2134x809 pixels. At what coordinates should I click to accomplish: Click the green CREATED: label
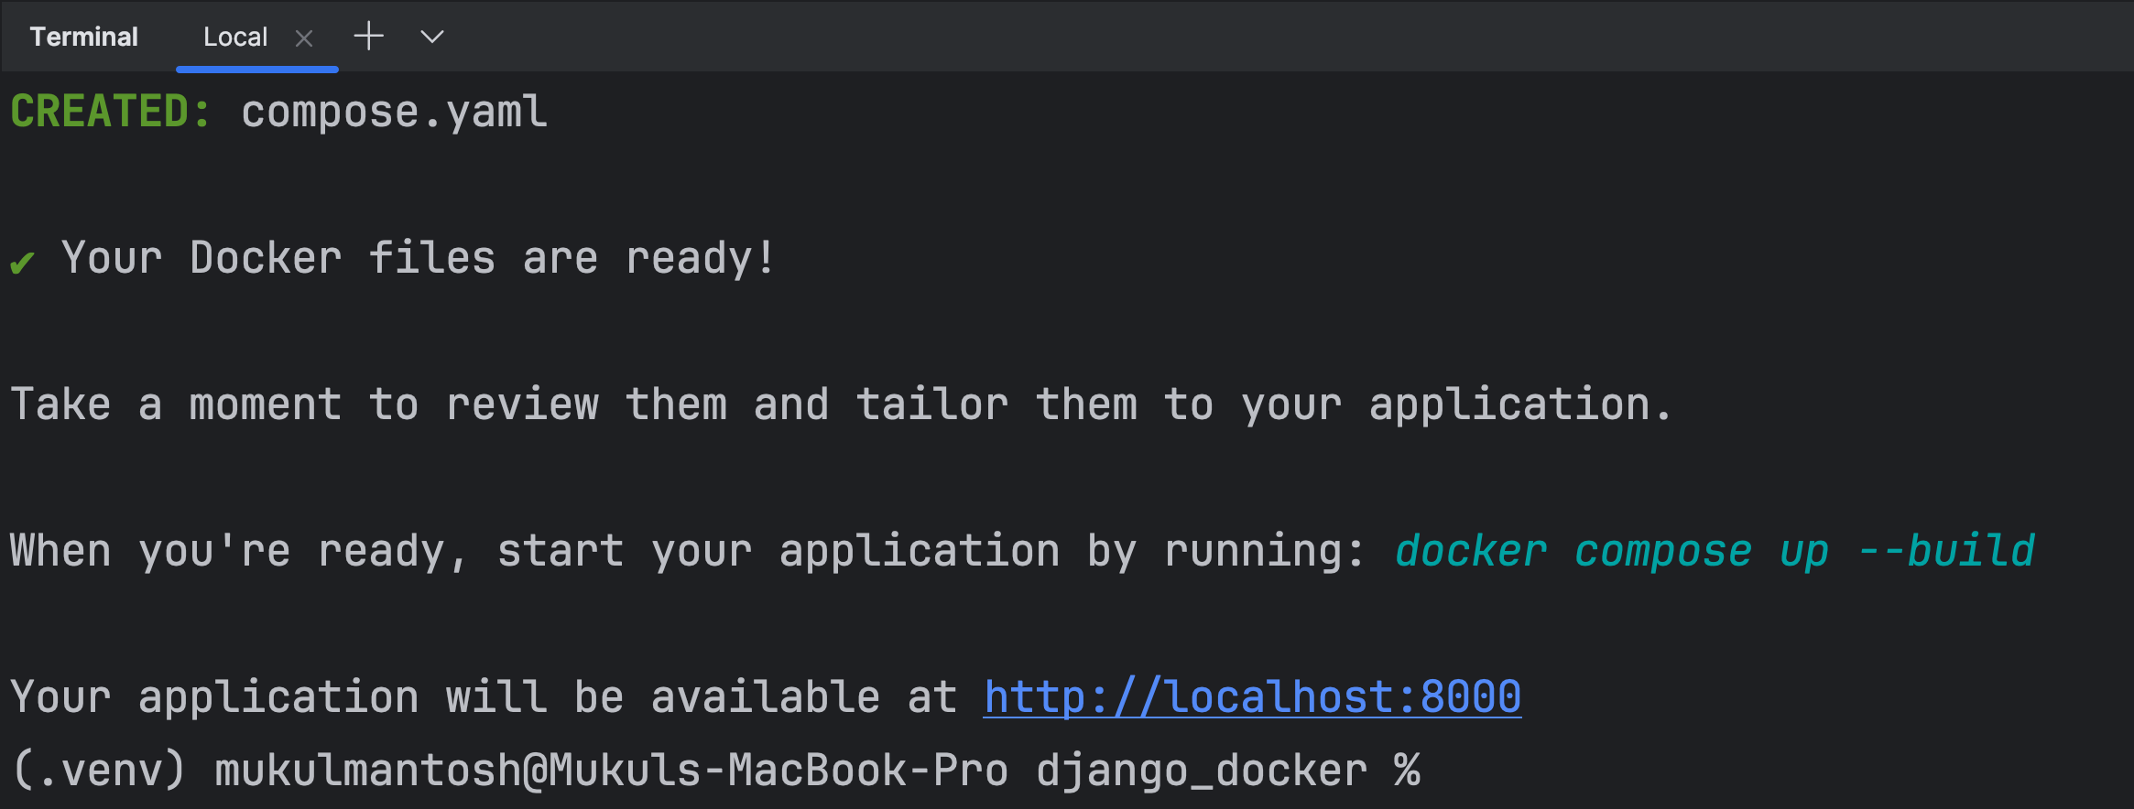click(111, 112)
